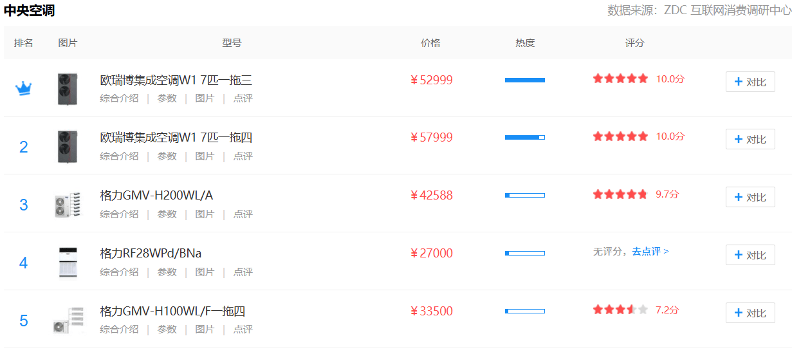Click the 热度 bar for 欧瑞博 一拖三
Image resolution: width=810 pixels, height=354 pixels.
pos(524,80)
